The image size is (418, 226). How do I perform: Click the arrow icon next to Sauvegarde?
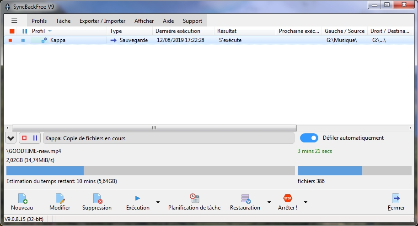click(113, 40)
